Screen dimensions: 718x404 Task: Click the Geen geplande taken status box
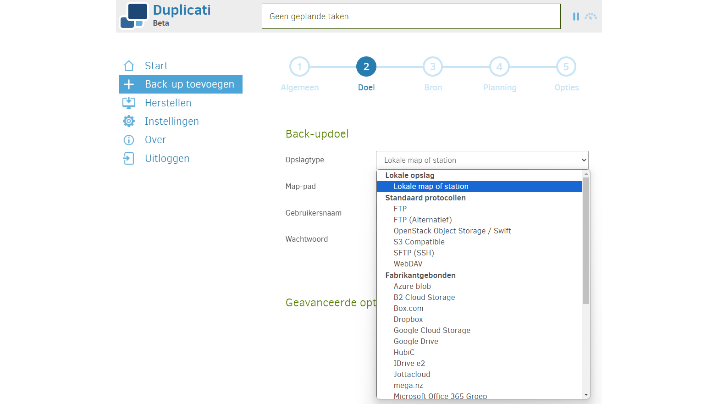click(411, 17)
